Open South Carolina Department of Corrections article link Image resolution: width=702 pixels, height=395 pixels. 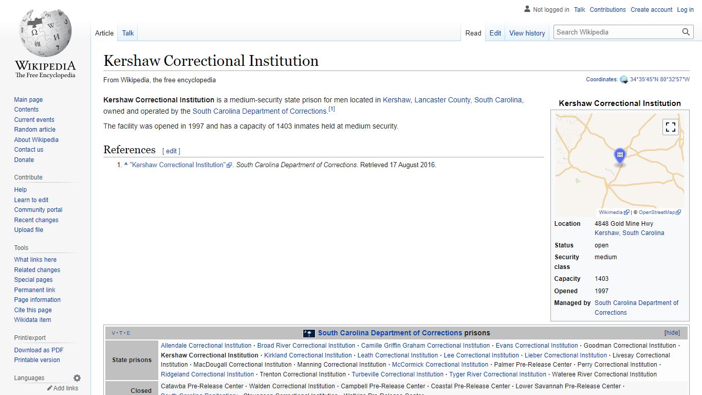(x=260, y=111)
